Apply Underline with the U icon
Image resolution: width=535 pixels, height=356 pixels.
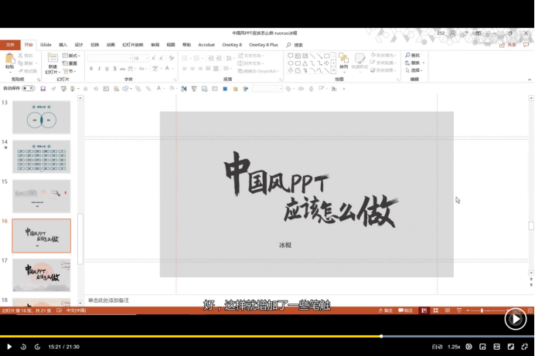click(107, 69)
